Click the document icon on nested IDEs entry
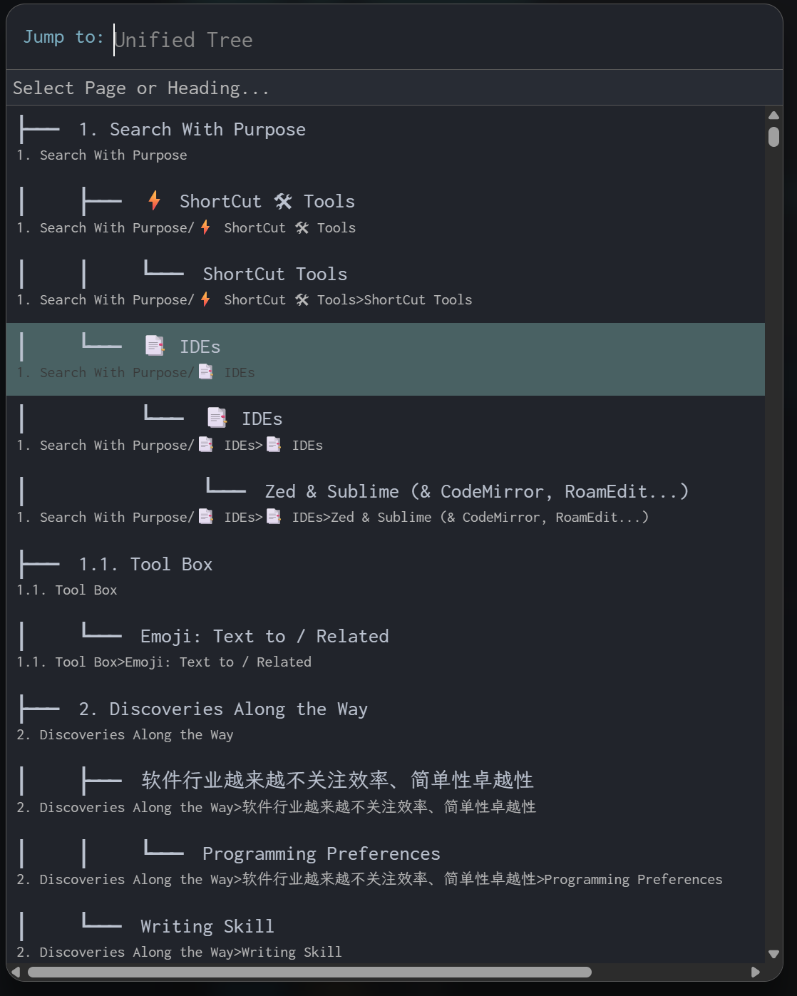 217,419
